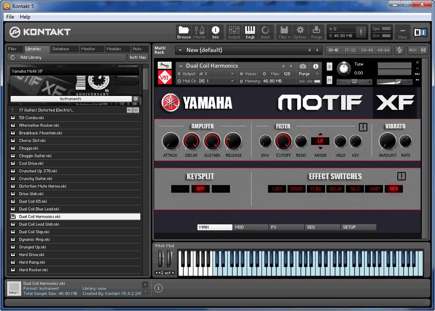Viewport: 435px width, 311px height.
Task: Open the MOD page tab
Action: [251, 227]
